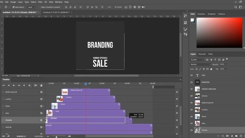
Task: Open the History panel icon
Action: (185, 16)
